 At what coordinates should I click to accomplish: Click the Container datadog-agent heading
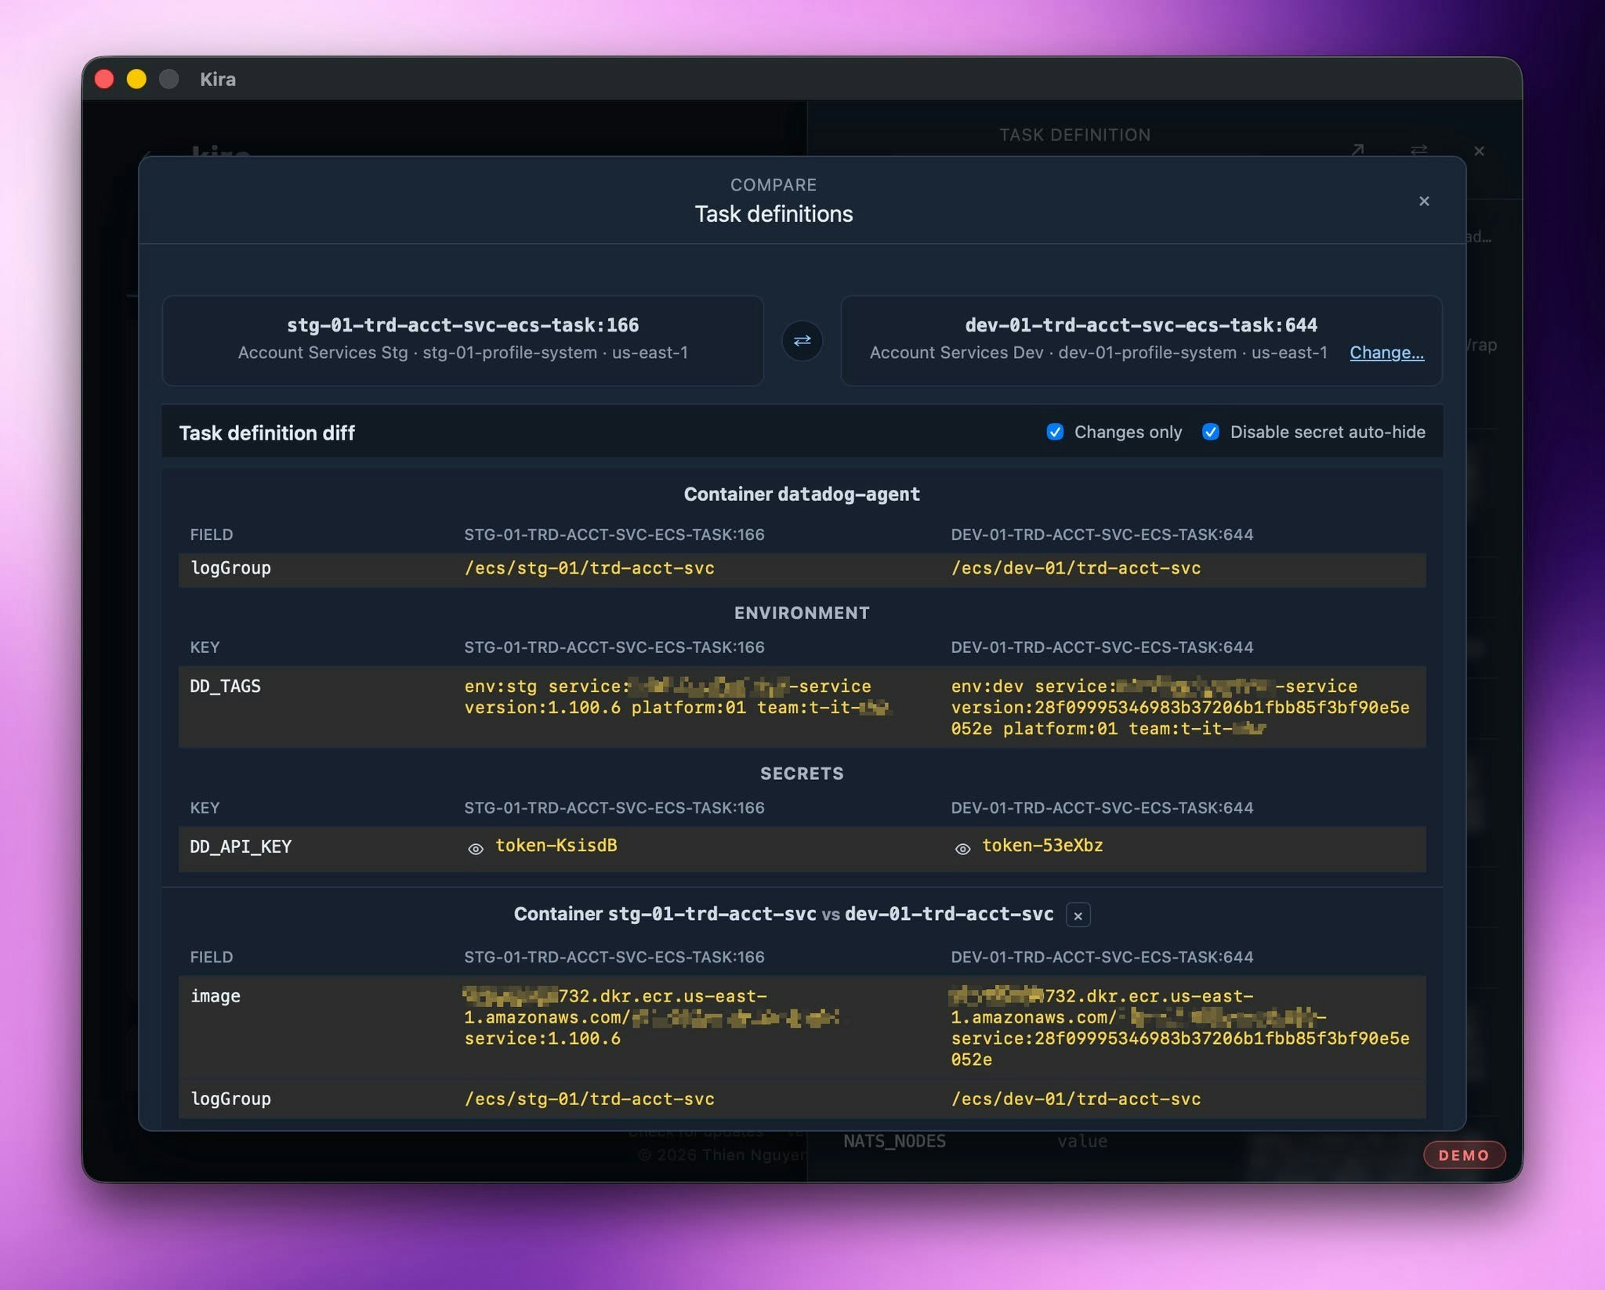point(802,495)
